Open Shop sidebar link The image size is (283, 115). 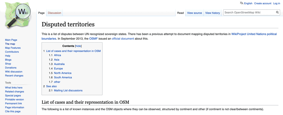click(8, 64)
